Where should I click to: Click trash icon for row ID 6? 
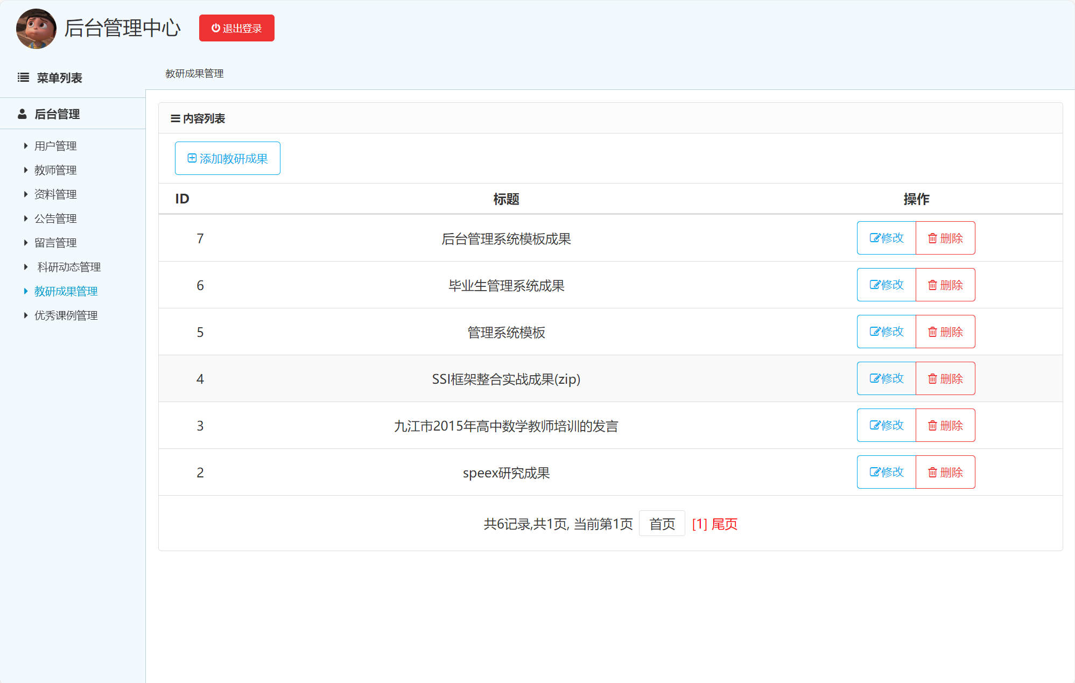(932, 285)
